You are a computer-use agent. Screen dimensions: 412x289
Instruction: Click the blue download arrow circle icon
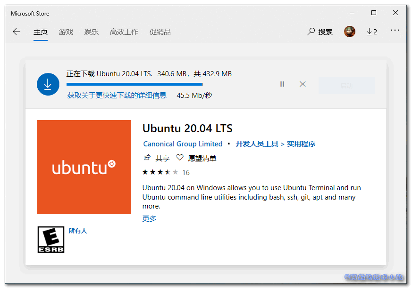[48, 85]
